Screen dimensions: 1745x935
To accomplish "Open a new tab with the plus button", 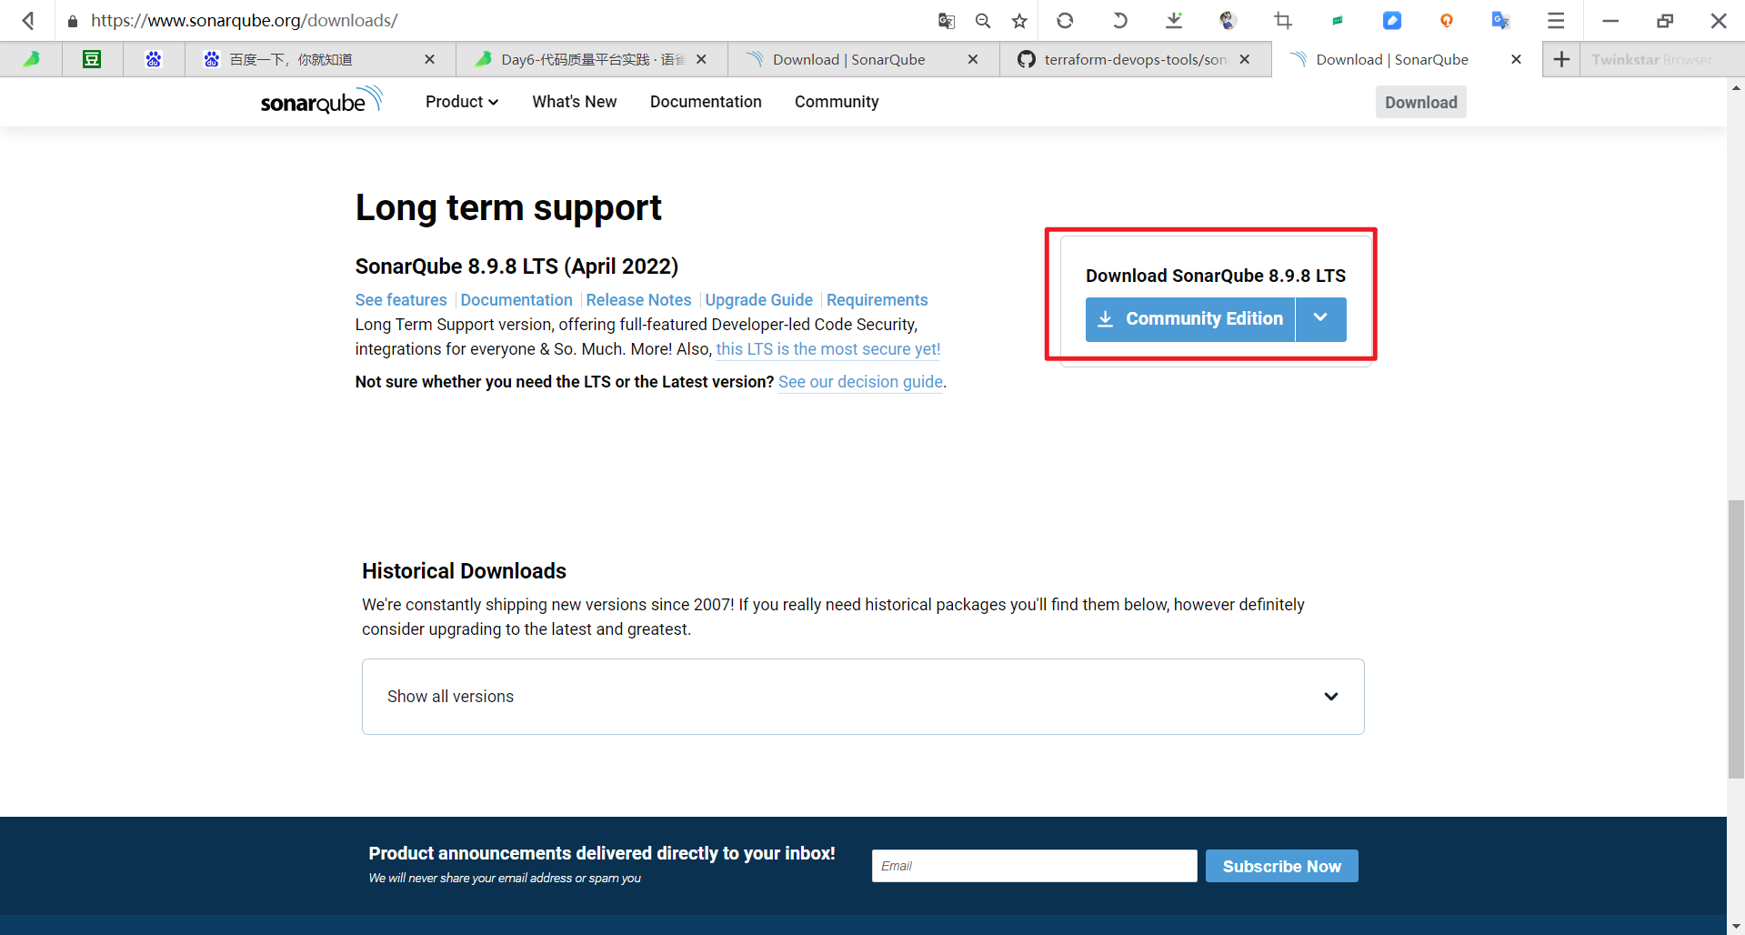I will coord(1561,59).
